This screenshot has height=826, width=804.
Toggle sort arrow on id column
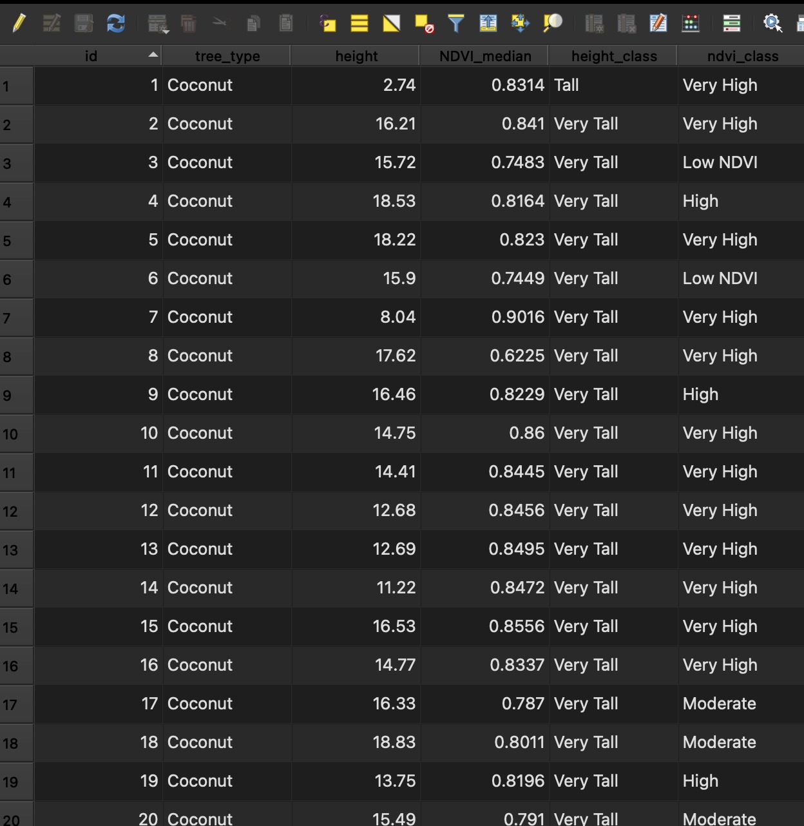coord(153,55)
